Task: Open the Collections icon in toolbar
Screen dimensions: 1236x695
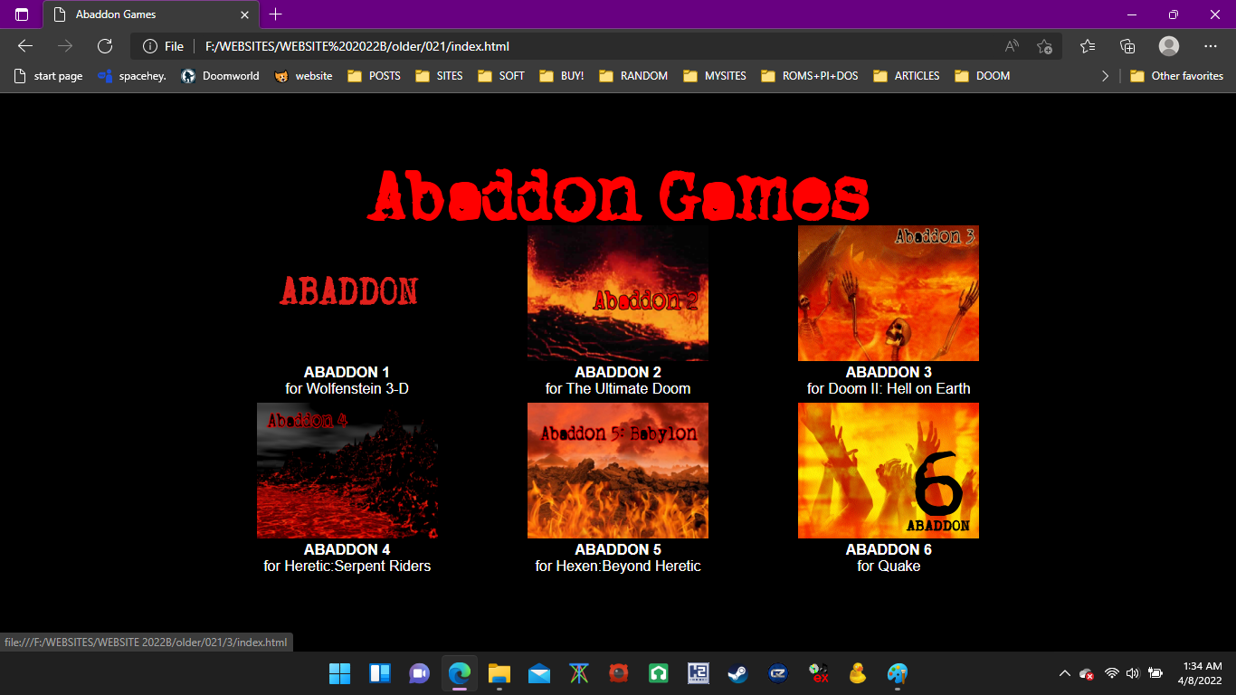Action: [1127, 46]
